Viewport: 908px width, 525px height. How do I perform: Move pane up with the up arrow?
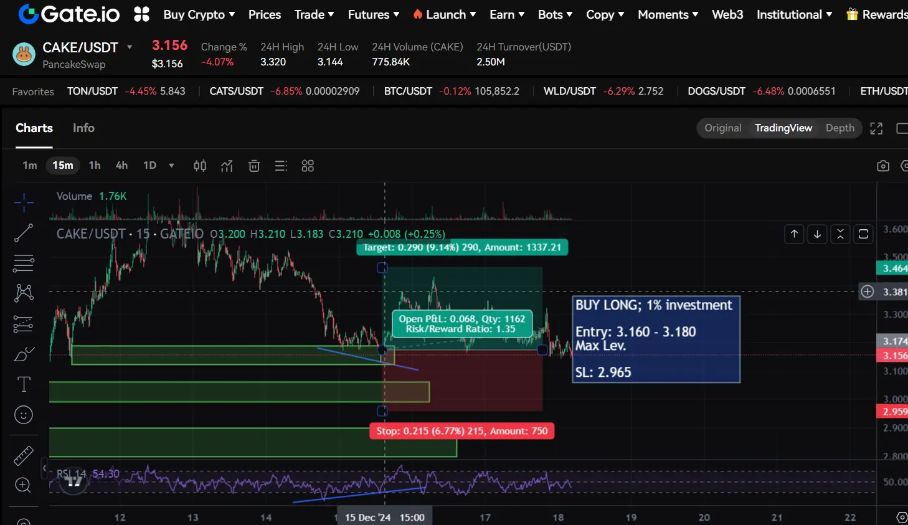click(794, 234)
